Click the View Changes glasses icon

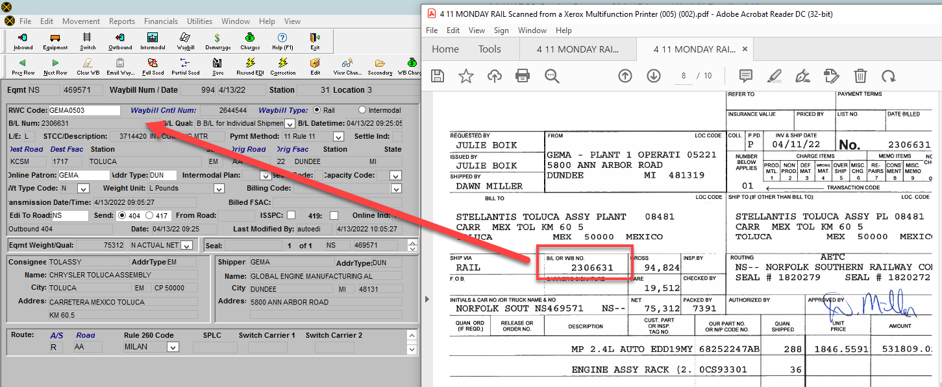[347, 67]
